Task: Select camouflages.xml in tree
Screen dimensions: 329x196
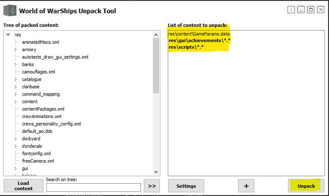Action: pyautogui.click(x=39, y=72)
